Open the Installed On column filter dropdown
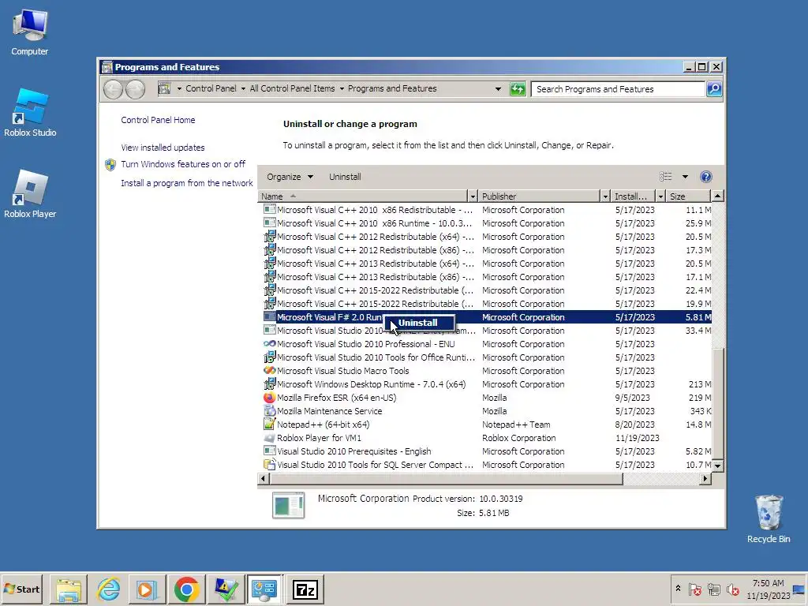 (x=660, y=196)
